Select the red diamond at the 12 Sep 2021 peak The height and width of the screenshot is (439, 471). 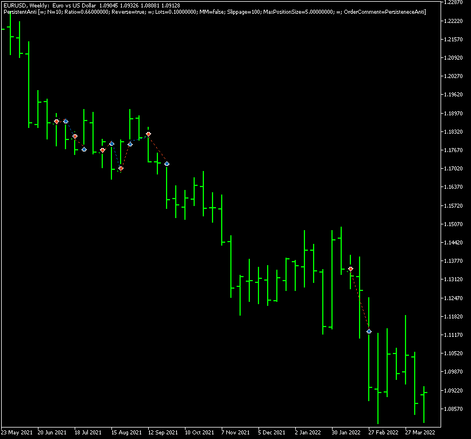pos(148,134)
